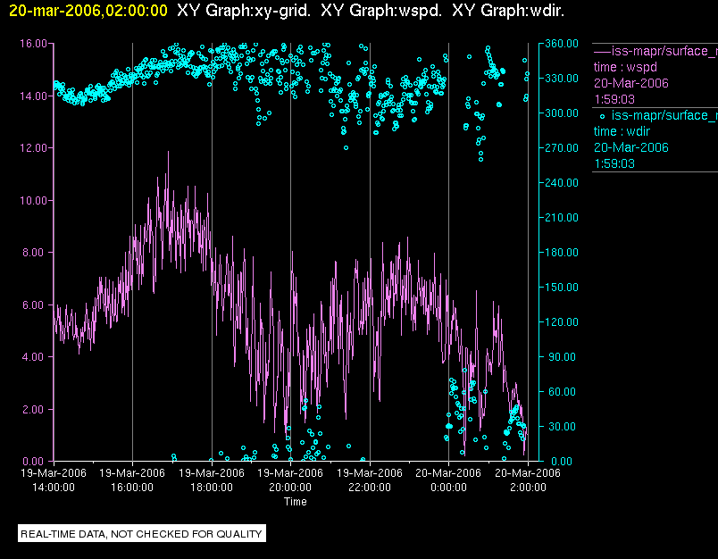
Task: Click the 19-Mar-2006 20:00:00 axis tick label
Action: (x=290, y=480)
